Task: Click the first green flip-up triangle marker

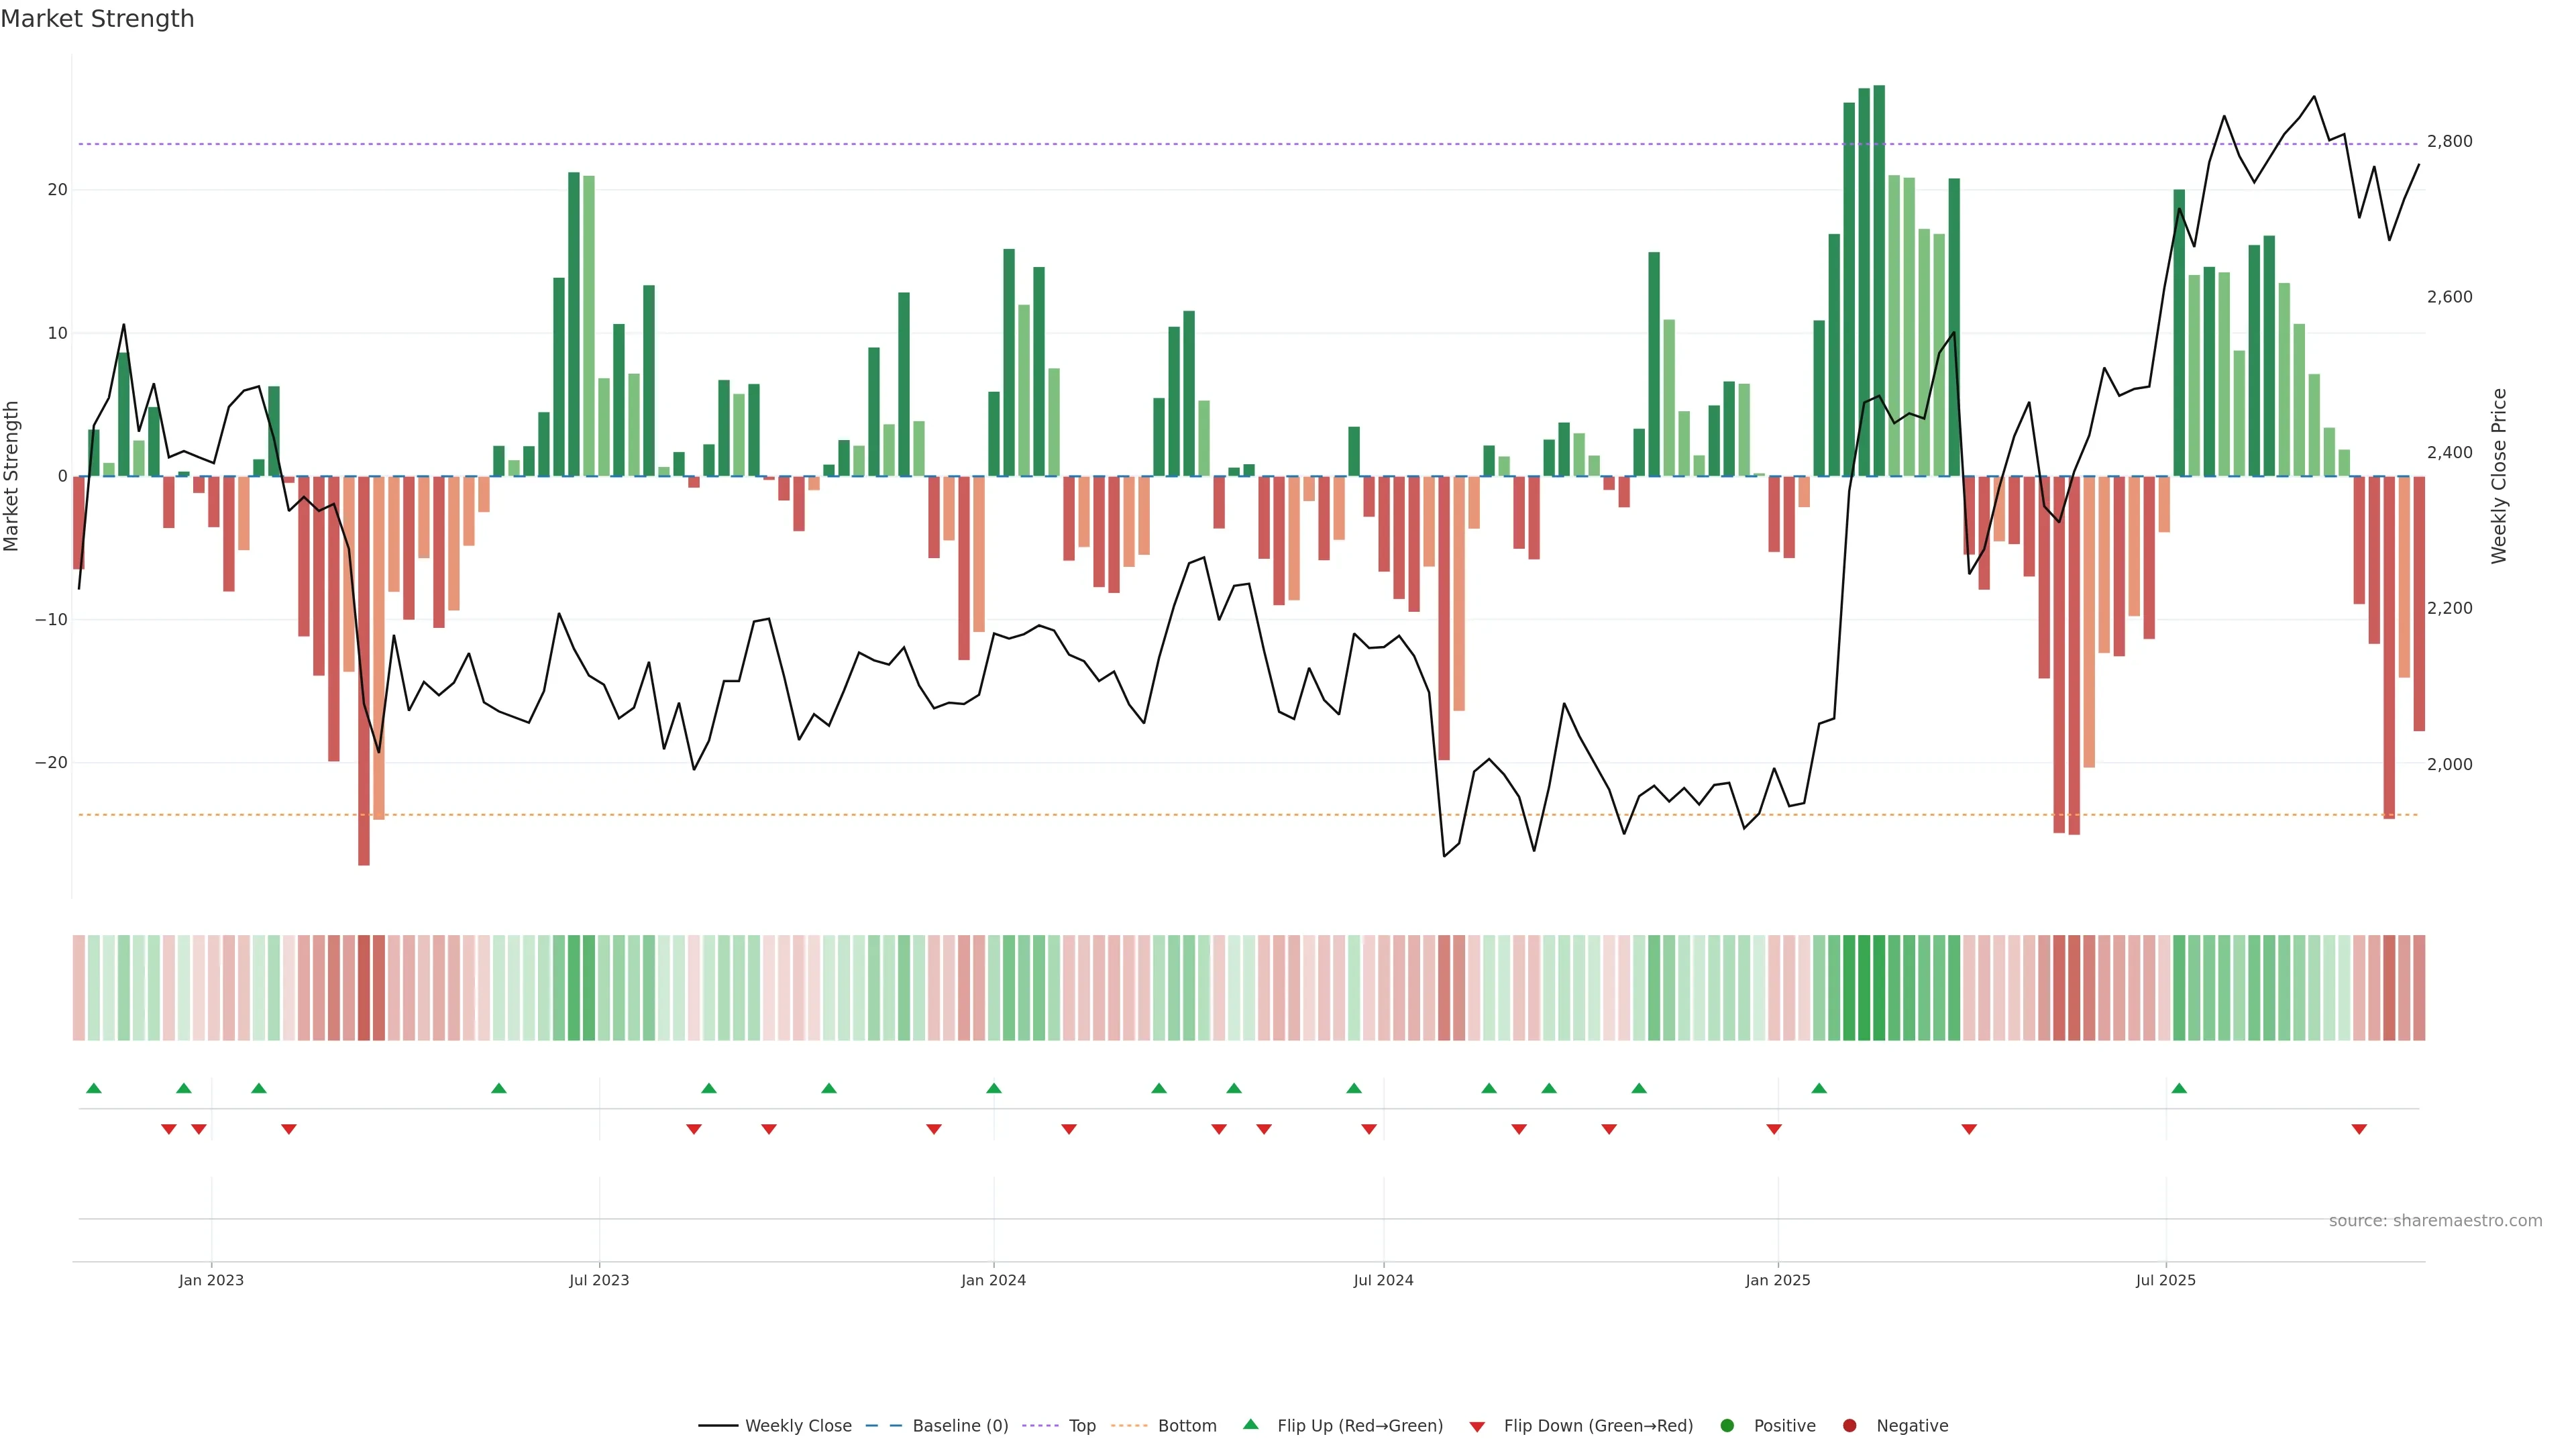Action: pyautogui.click(x=94, y=1088)
